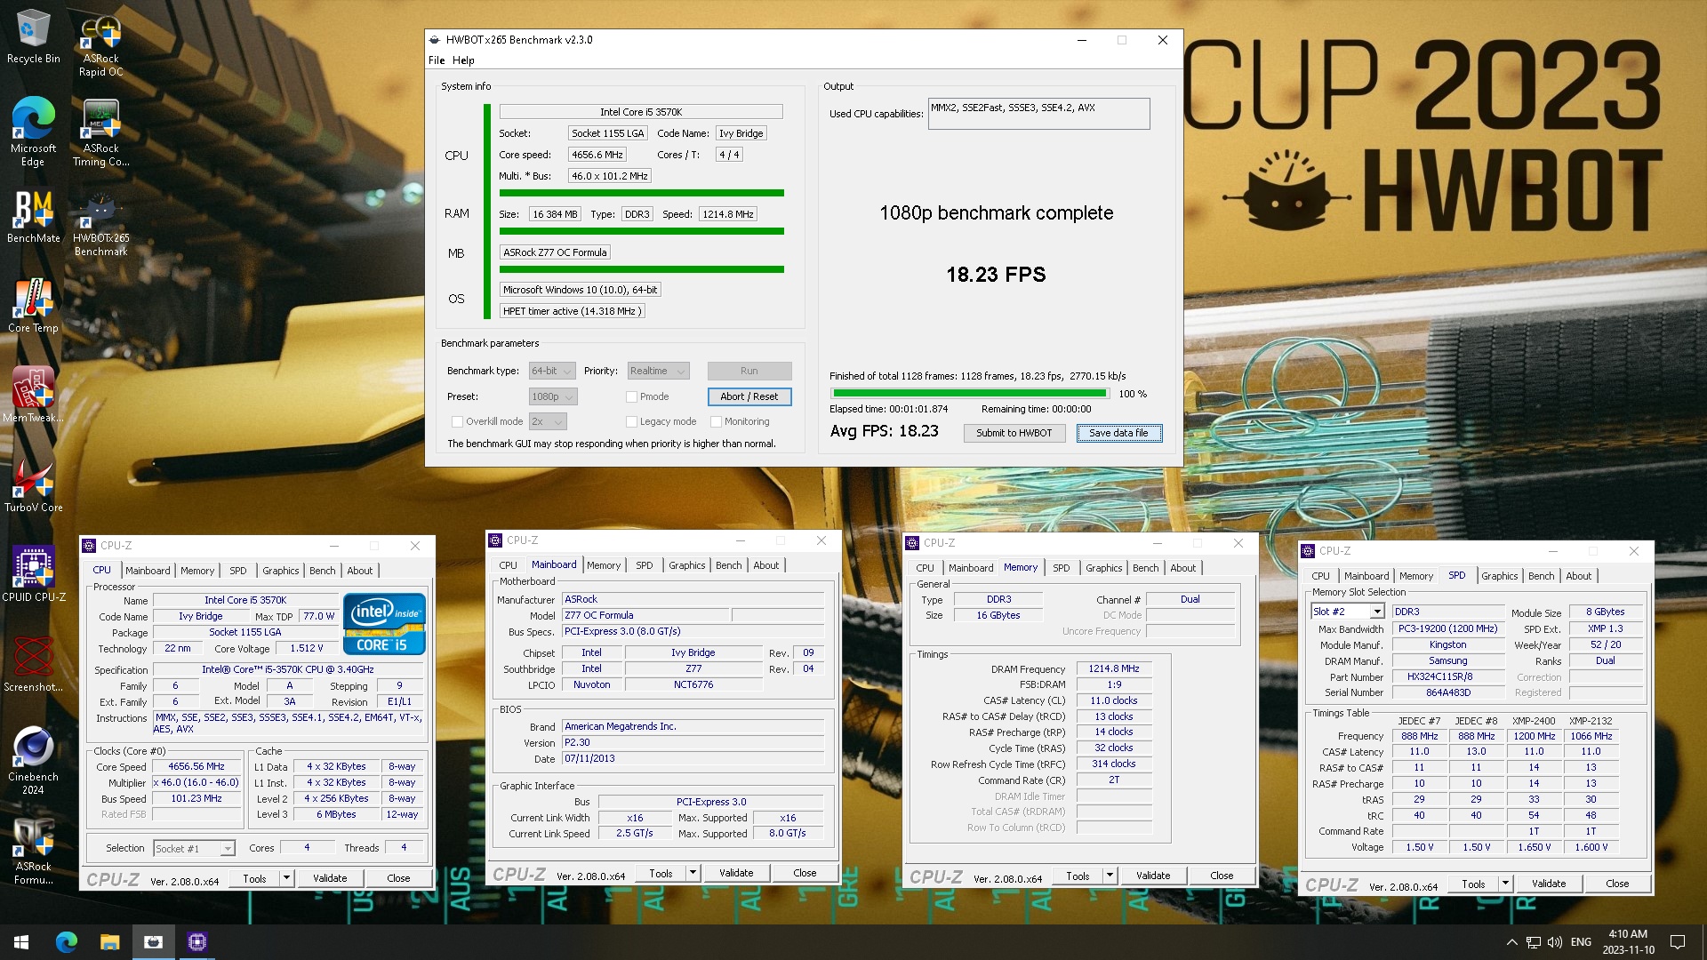
Task: Launch BenchMate desktop icon
Action: point(33,216)
